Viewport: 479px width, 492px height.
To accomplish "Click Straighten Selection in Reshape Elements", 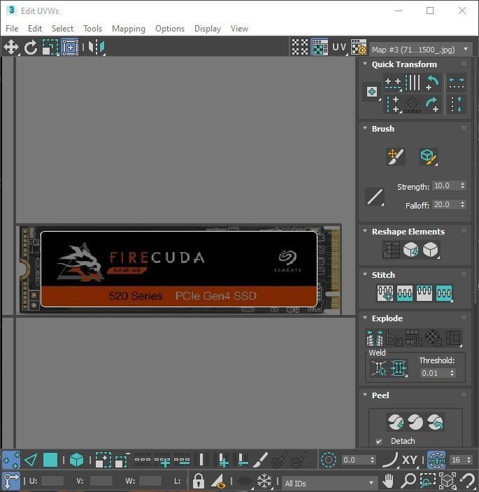I will [x=391, y=250].
